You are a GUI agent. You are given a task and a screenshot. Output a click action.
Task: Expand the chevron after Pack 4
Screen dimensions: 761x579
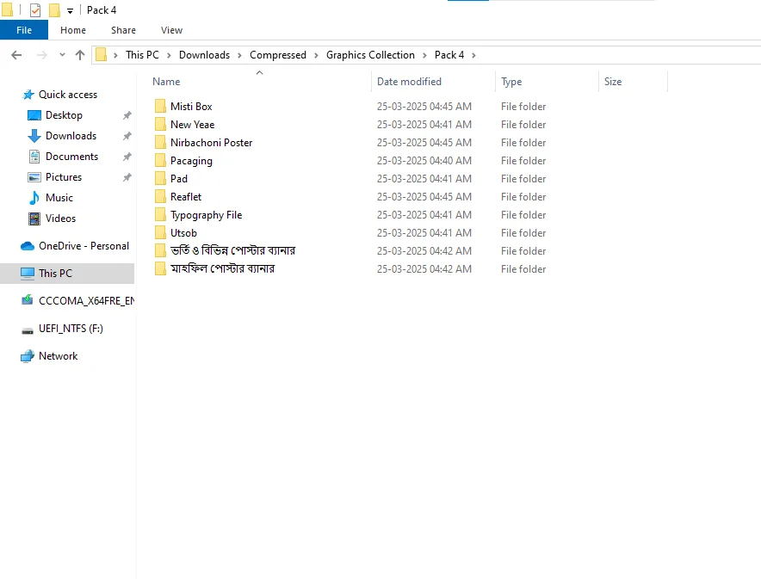[473, 55]
